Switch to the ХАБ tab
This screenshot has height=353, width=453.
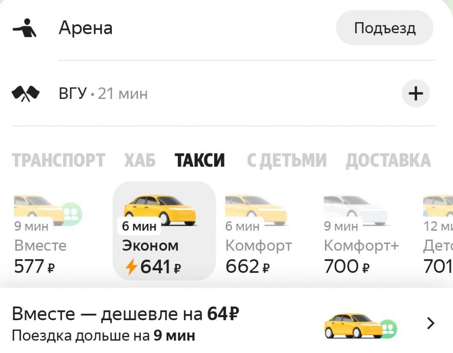[x=140, y=160]
